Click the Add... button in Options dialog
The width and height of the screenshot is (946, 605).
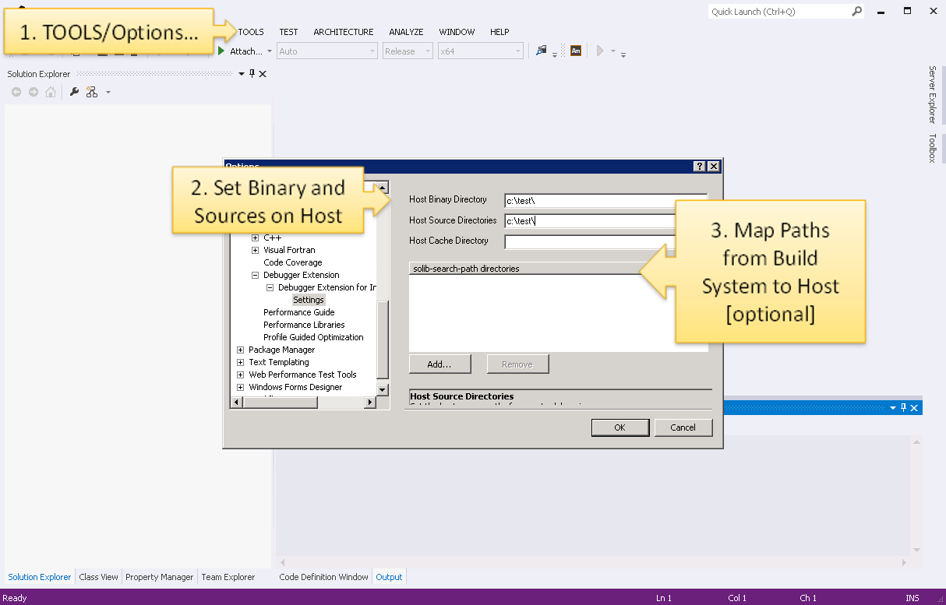click(440, 364)
